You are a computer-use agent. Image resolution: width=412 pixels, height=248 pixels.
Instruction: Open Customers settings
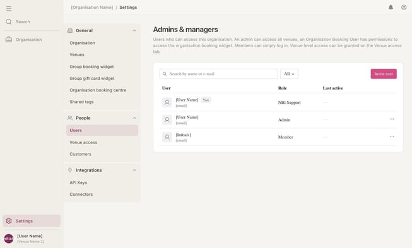[80, 154]
